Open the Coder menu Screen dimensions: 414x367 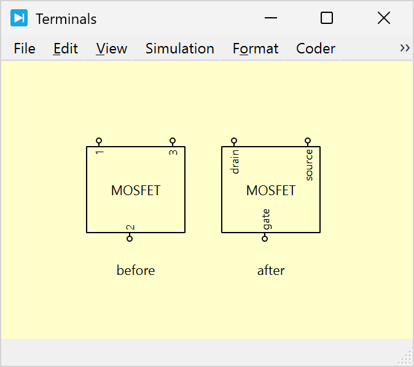[x=316, y=48]
